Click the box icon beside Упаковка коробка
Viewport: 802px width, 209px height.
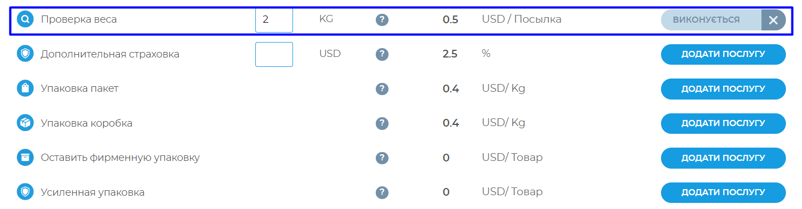[x=26, y=123]
